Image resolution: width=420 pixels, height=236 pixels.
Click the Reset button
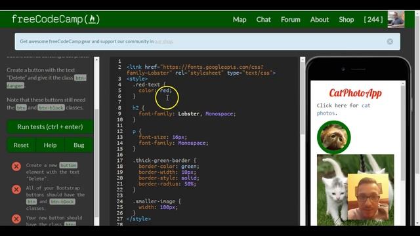tap(21, 145)
